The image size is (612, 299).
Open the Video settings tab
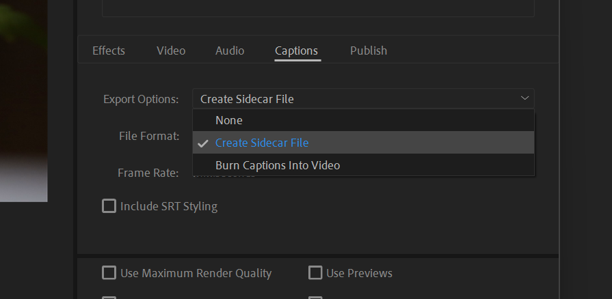[171, 51]
